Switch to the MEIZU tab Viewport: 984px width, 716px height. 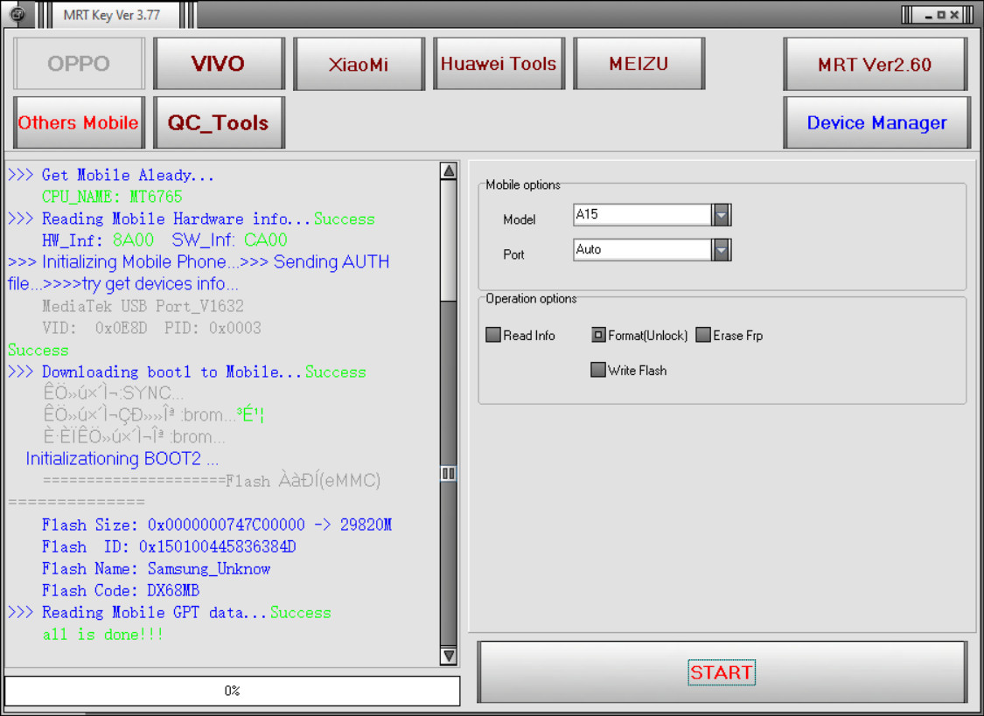(639, 63)
